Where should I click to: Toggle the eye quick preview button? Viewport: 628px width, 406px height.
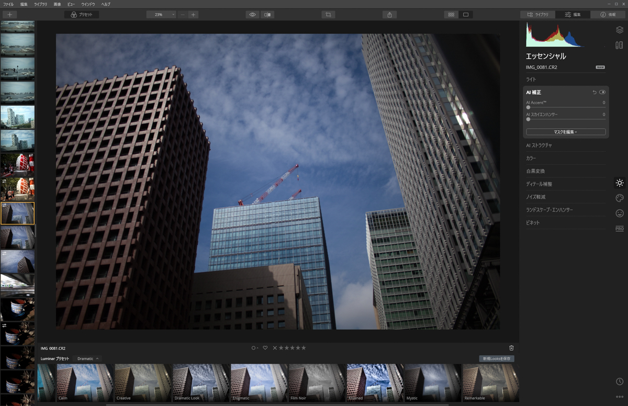[252, 15]
